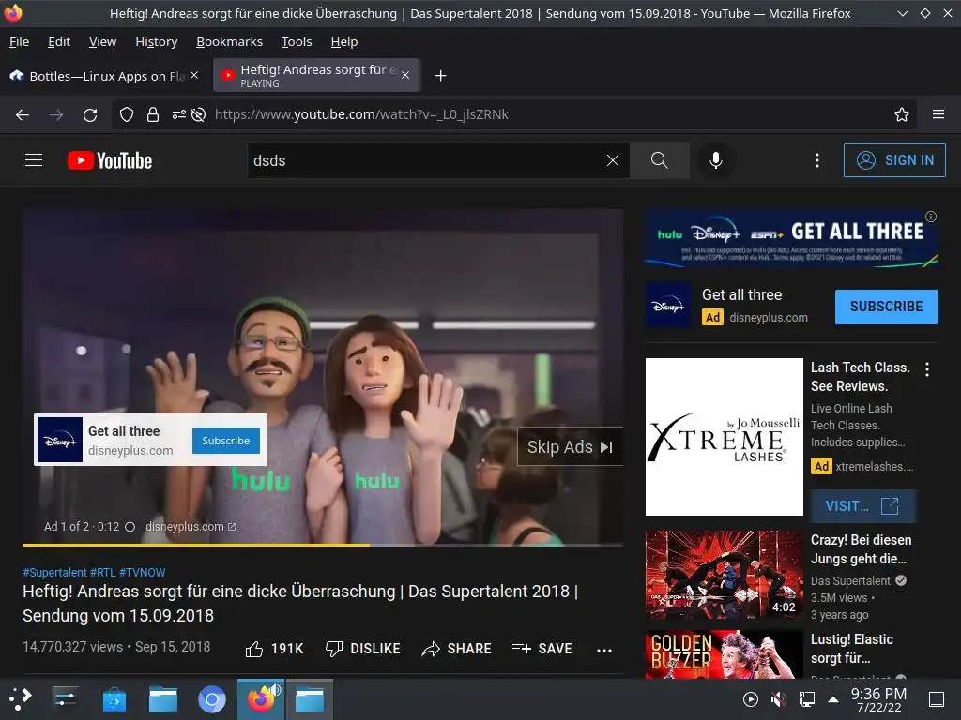Go back to previous page
Image resolution: width=961 pixels, height=720 pixels.
point(23,114)
